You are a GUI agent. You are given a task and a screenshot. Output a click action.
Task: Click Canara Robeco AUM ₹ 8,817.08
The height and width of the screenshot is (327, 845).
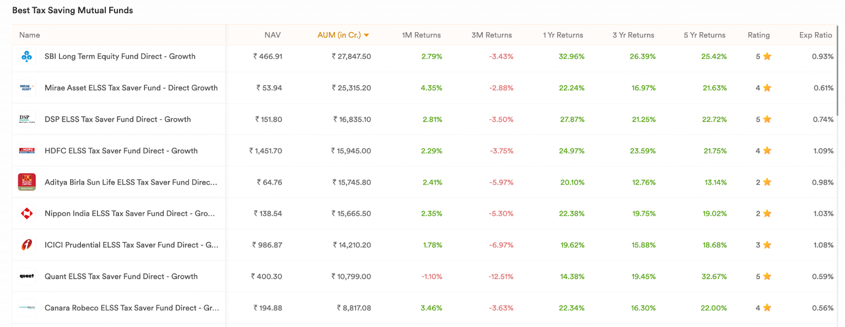coord(354,307)
